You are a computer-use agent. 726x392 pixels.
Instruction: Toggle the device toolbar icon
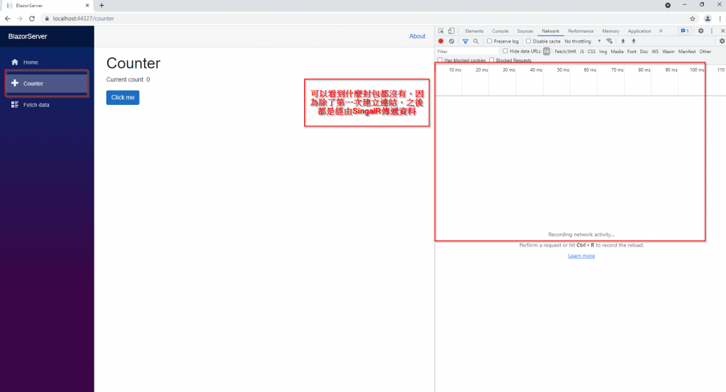(451, 31)
